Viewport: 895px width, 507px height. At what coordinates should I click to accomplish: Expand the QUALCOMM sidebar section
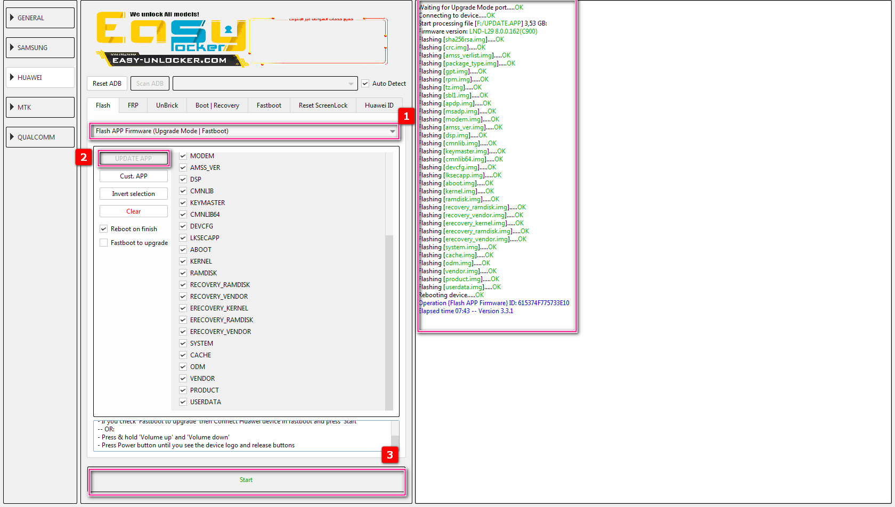tap(40, 137)
